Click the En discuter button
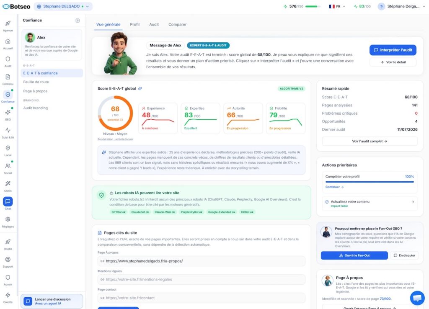 tap(404, 255)
